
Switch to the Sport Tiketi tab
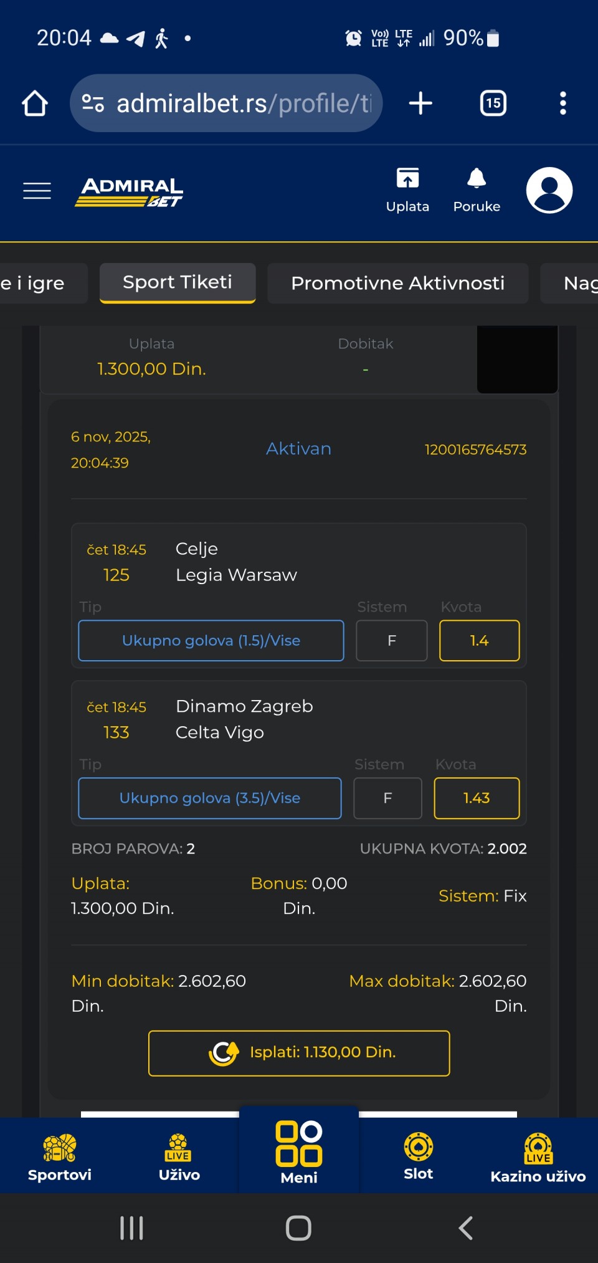(178, 282)
